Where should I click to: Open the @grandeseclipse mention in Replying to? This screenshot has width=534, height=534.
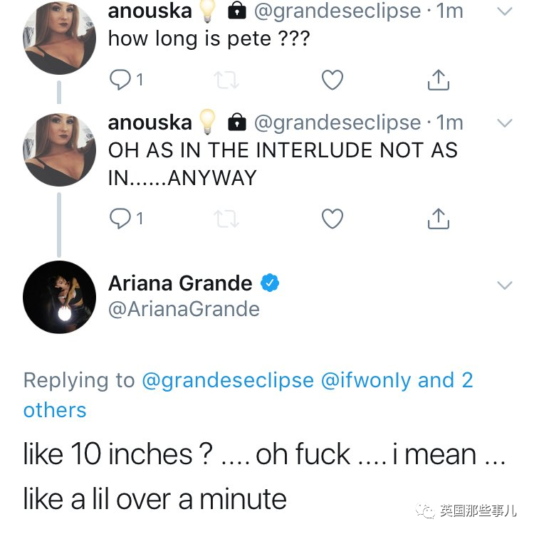228,380
